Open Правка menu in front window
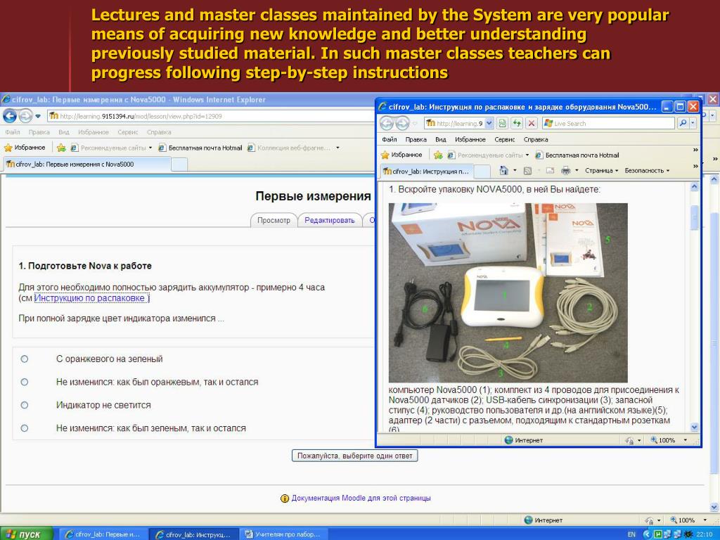 [x=416, y=140]
